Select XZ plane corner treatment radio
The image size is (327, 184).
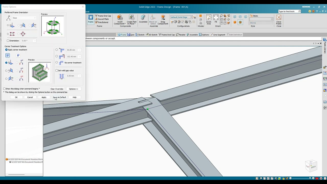(6, 78)
